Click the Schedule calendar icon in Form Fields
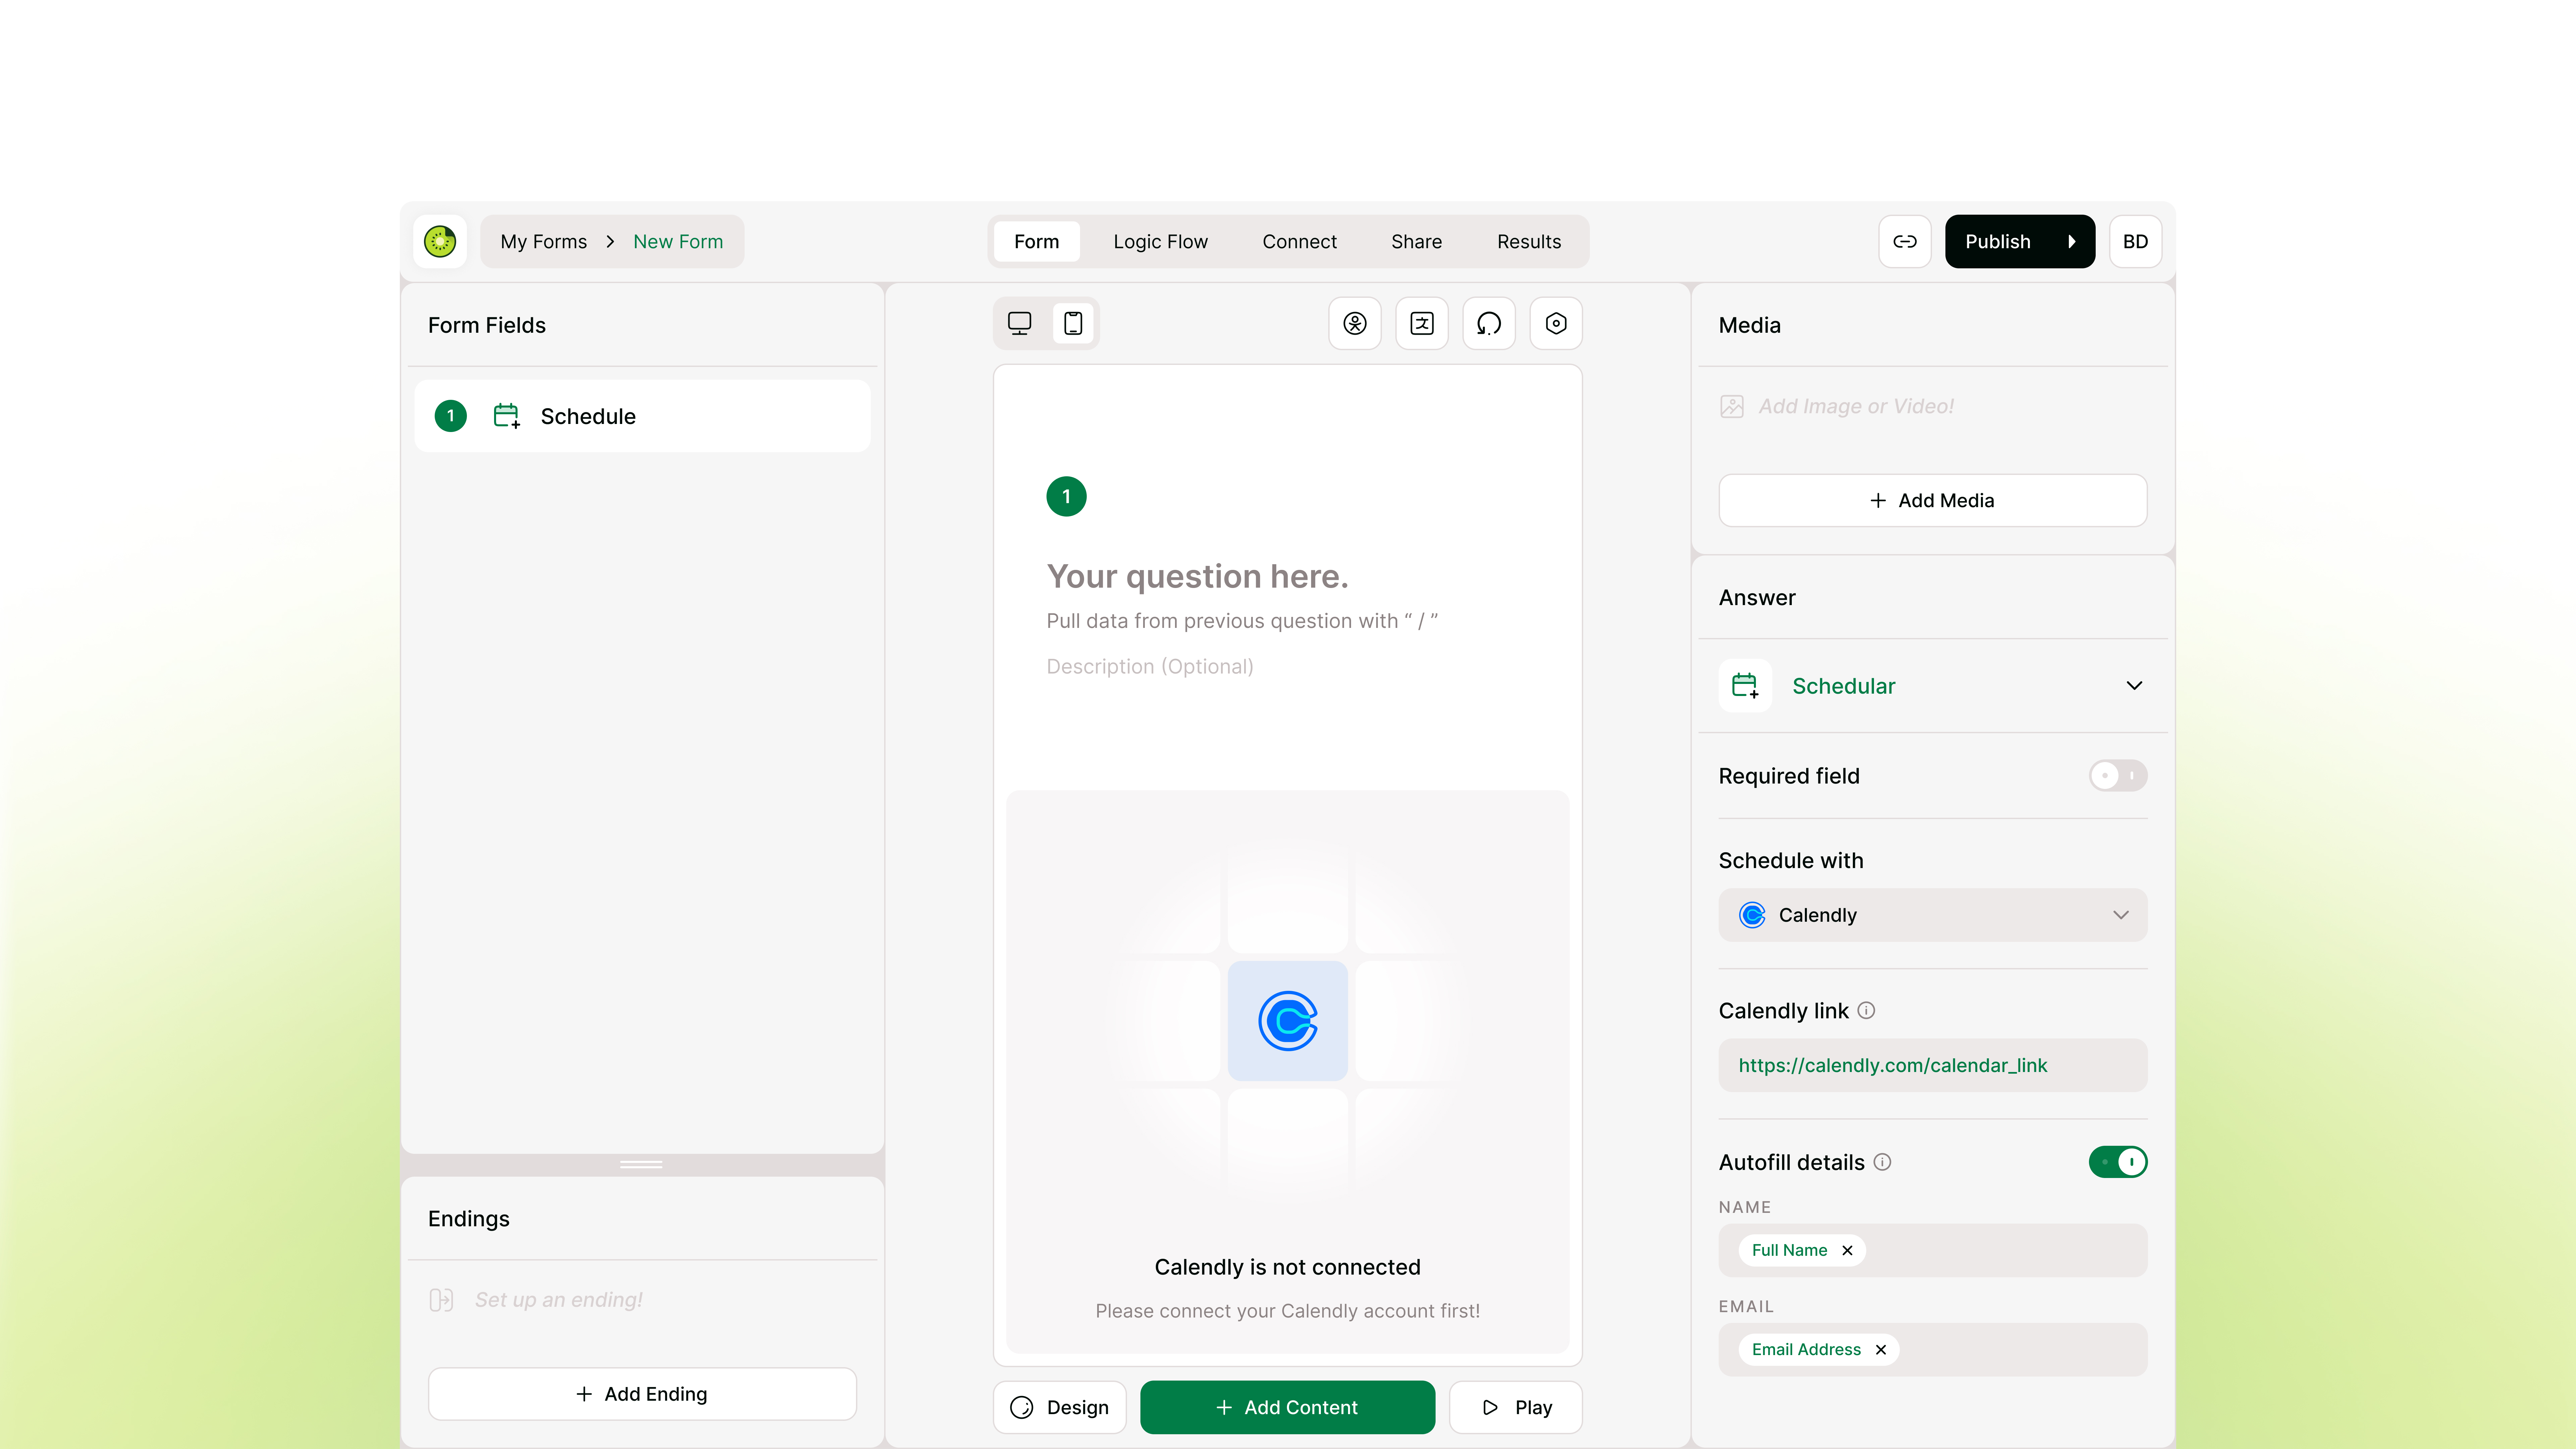 click(507, 416)
